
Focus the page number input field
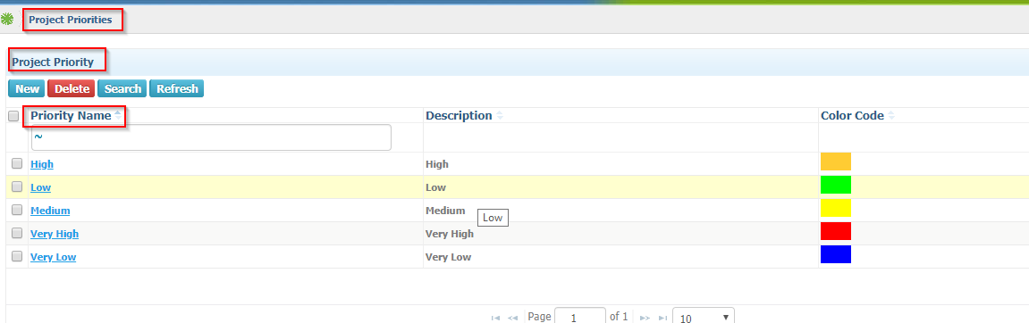pos(580,317)
